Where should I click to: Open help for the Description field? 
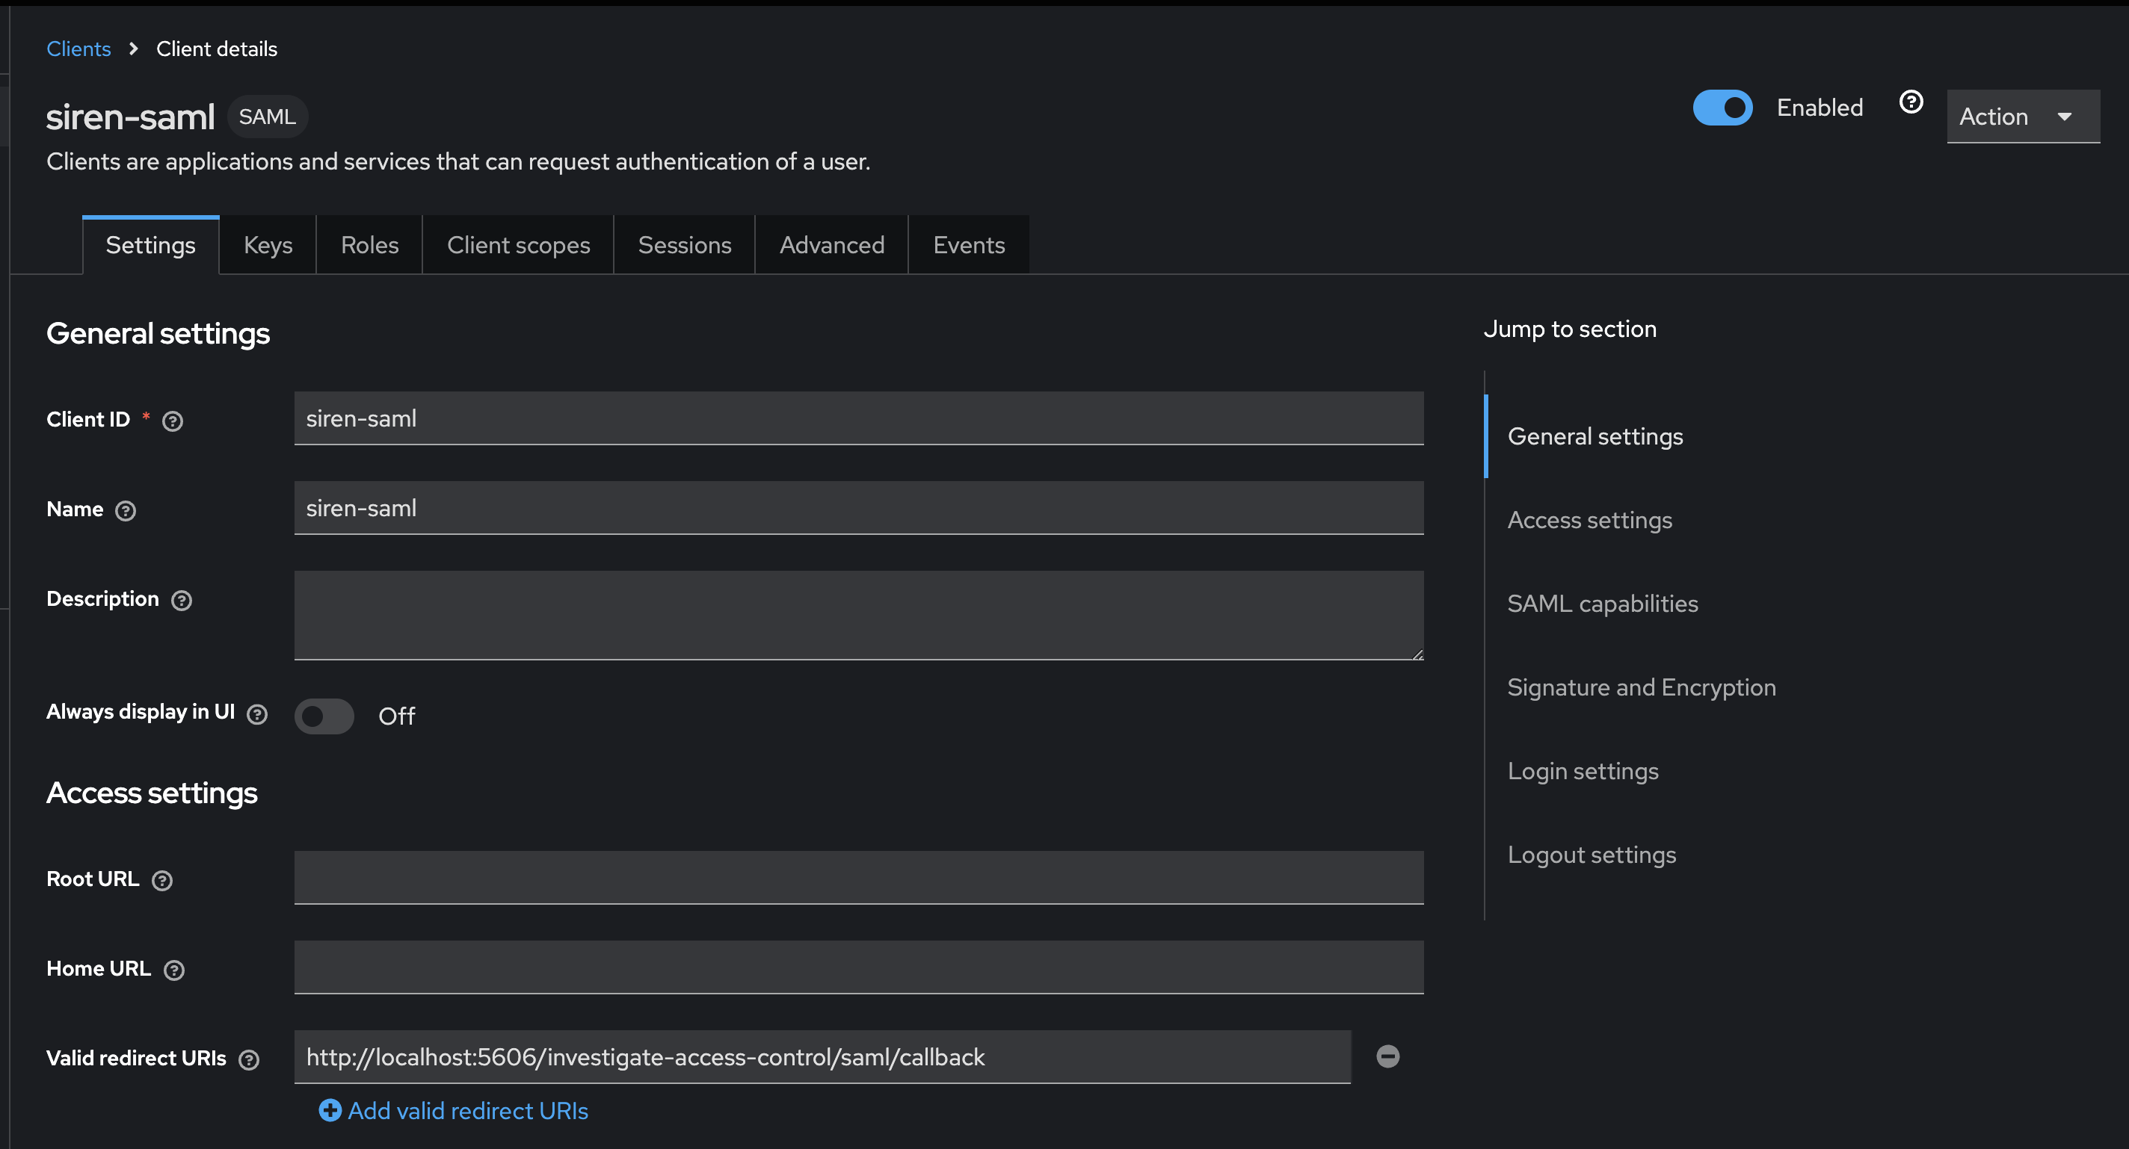182,601
